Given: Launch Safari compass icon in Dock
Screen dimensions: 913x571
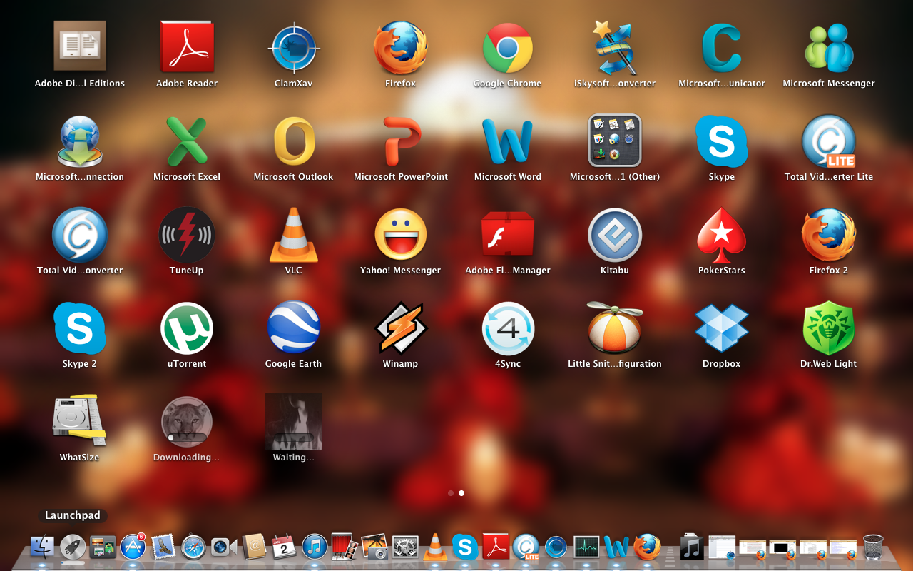Looking at the screenshot, I should [x=193, y=547].
